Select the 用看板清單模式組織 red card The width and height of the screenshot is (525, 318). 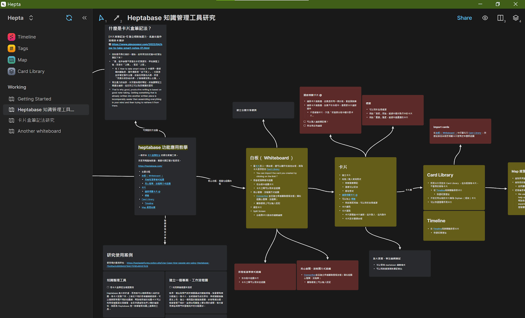click(265, 277)
